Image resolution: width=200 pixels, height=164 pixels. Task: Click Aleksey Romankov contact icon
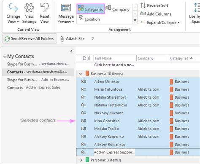[84, 144]
